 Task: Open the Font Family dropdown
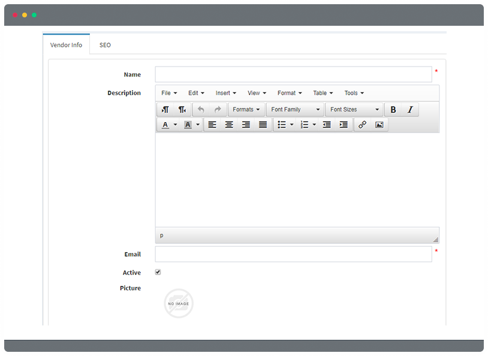[295, 110]
